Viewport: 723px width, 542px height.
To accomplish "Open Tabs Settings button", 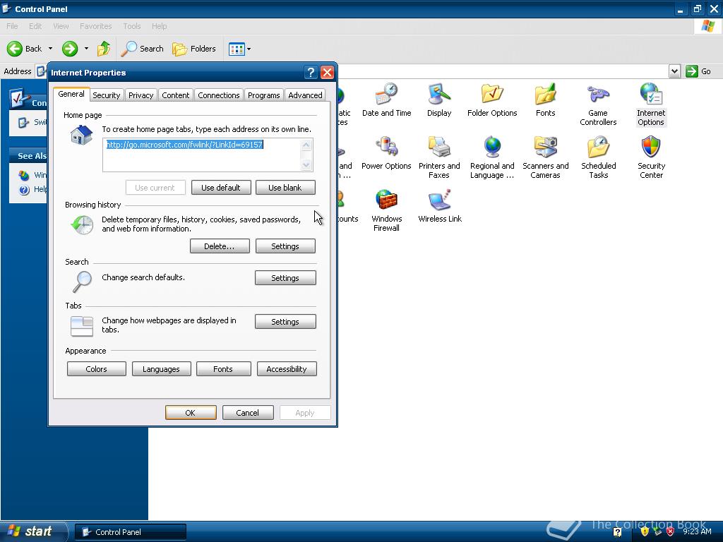I will coord(285,322).
